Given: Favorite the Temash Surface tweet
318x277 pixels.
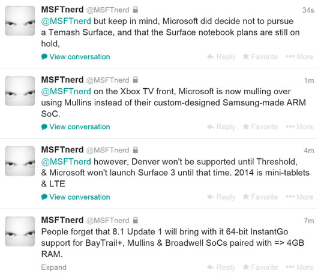Looking at the screenshot, I should (x=260, y=57).
